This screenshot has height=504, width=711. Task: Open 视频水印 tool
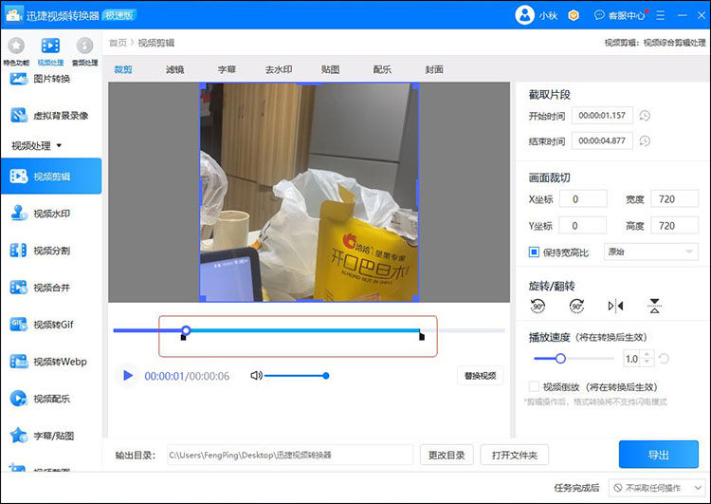point(51,214)
